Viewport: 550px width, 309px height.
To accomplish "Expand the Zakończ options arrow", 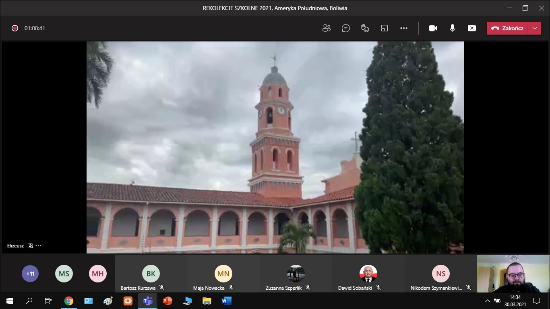I will [x=535, y=28].
